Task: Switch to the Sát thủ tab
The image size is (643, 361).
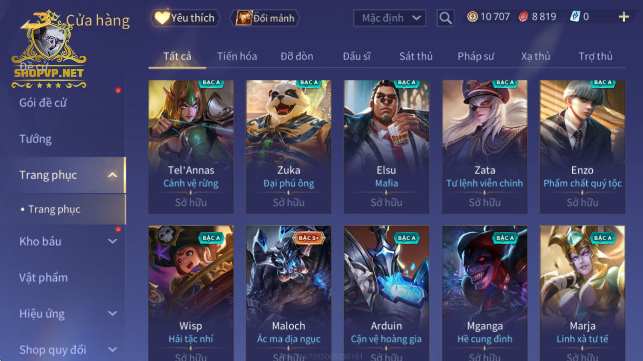Action: pos(416,56)
